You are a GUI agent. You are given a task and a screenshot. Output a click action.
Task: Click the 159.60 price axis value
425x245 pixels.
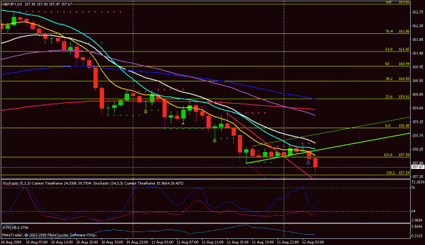point(418,108)
